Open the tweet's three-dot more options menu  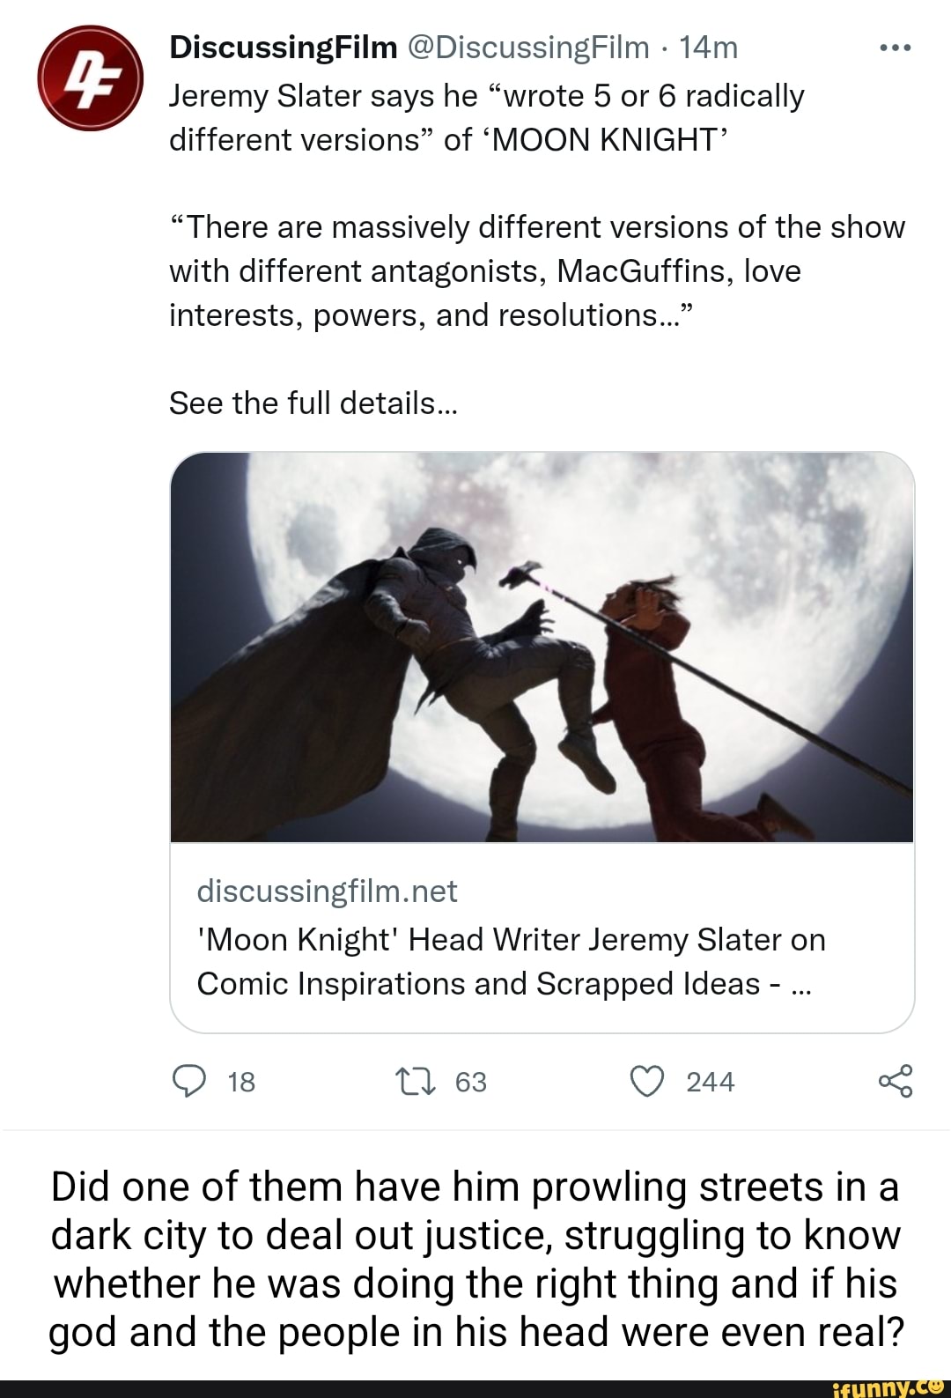895,48
